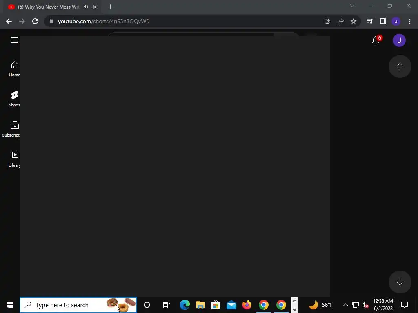Share this page from address bar
This screenshot has height=313, width=418.
pyautogui.click(x=340, y=21)
